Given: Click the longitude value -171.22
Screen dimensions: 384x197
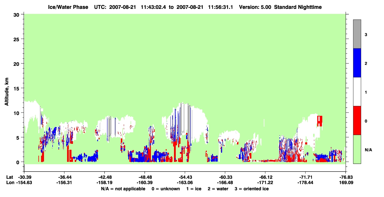Looking at the screenshot, I should (265, 183).
